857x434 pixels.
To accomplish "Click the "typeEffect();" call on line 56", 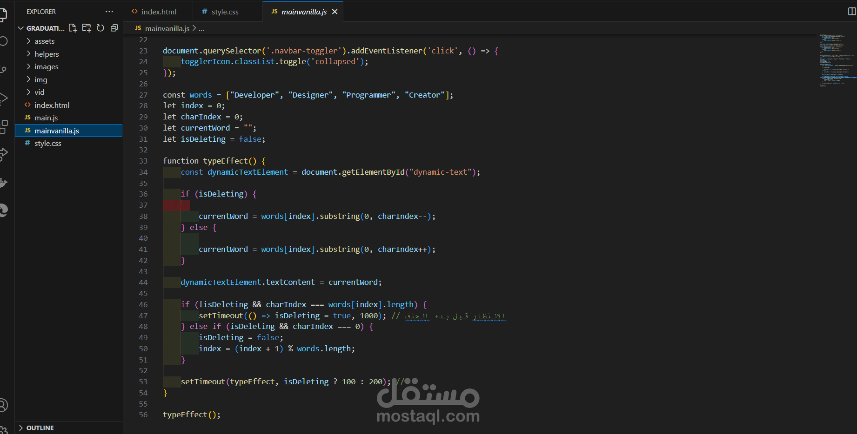I will pyautogui.click(x=192, y=414).
